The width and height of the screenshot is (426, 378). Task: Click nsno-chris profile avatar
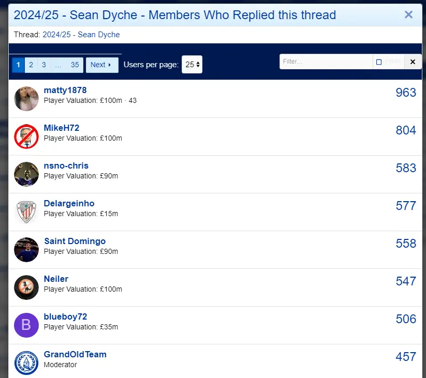tap(26, 174)
